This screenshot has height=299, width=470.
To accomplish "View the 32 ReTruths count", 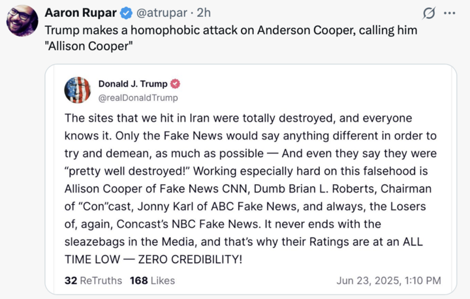I will point(93,281).
